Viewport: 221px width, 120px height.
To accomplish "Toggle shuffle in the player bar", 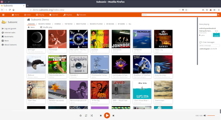I will click(x=92, y=115).
